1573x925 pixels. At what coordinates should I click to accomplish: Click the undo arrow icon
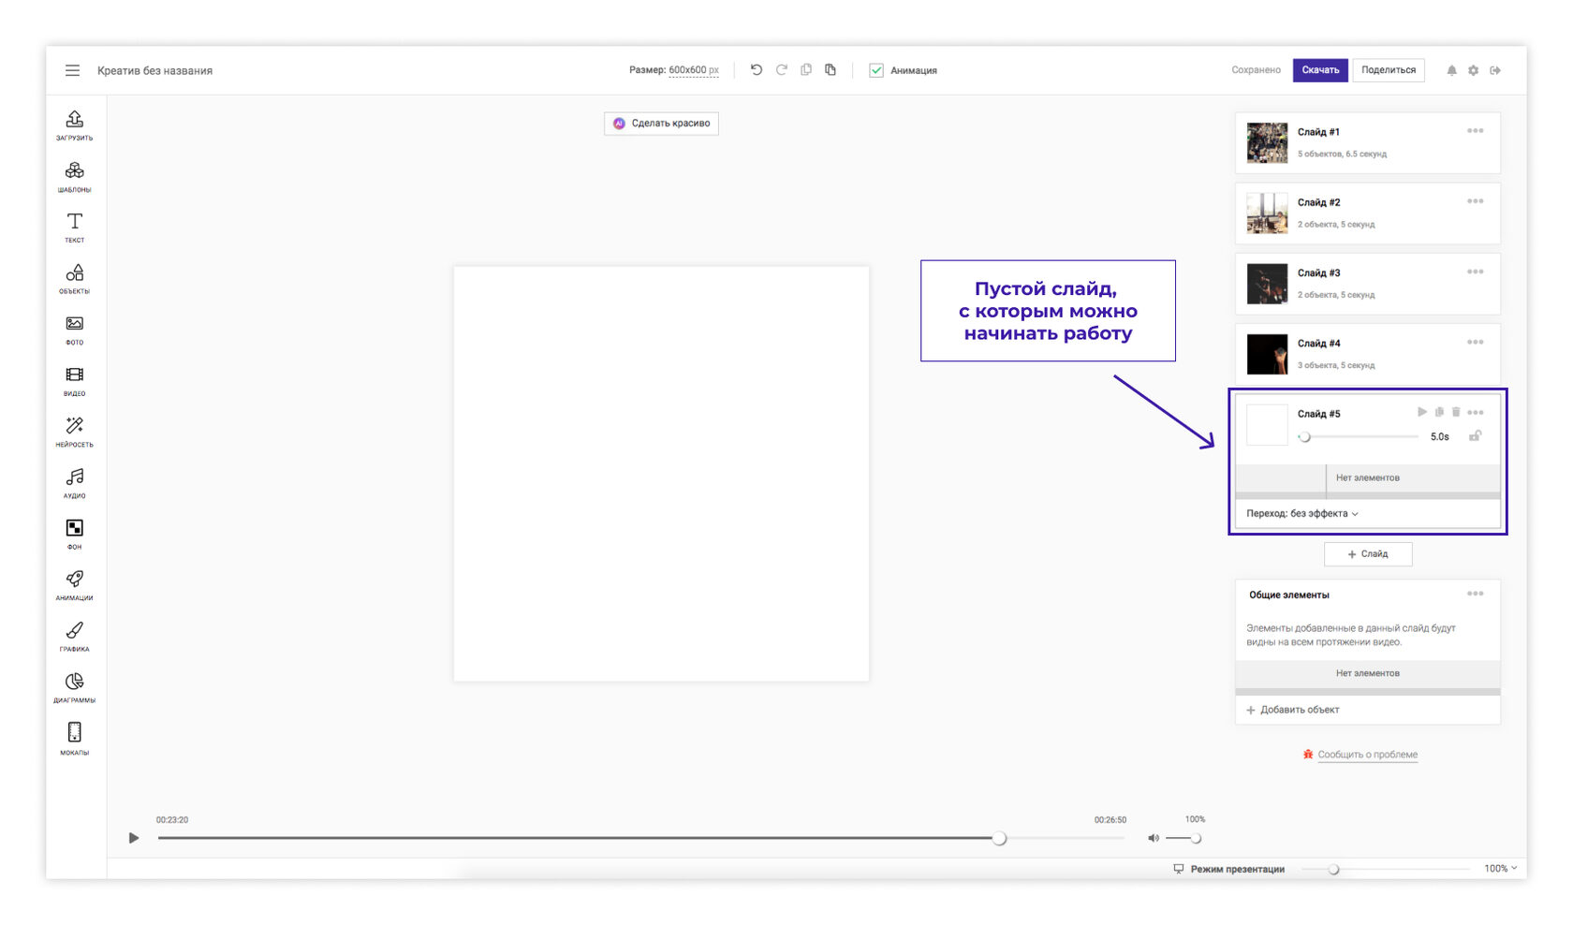pyautogui.click(x=757, y=70)
